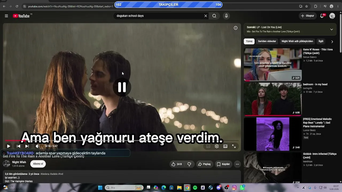Open 'Guns N' Roses - This I love' title

[318, 51]
